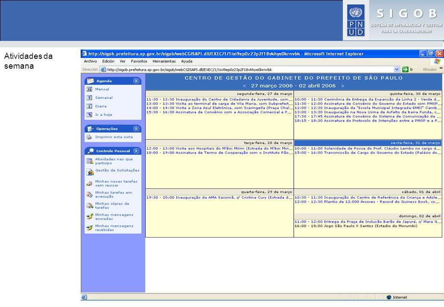Open the 16:00 Jogo São Paulo X Santos event
Image resolution: width=444 pixels, height=307 pixels.
tap(356, 226)
